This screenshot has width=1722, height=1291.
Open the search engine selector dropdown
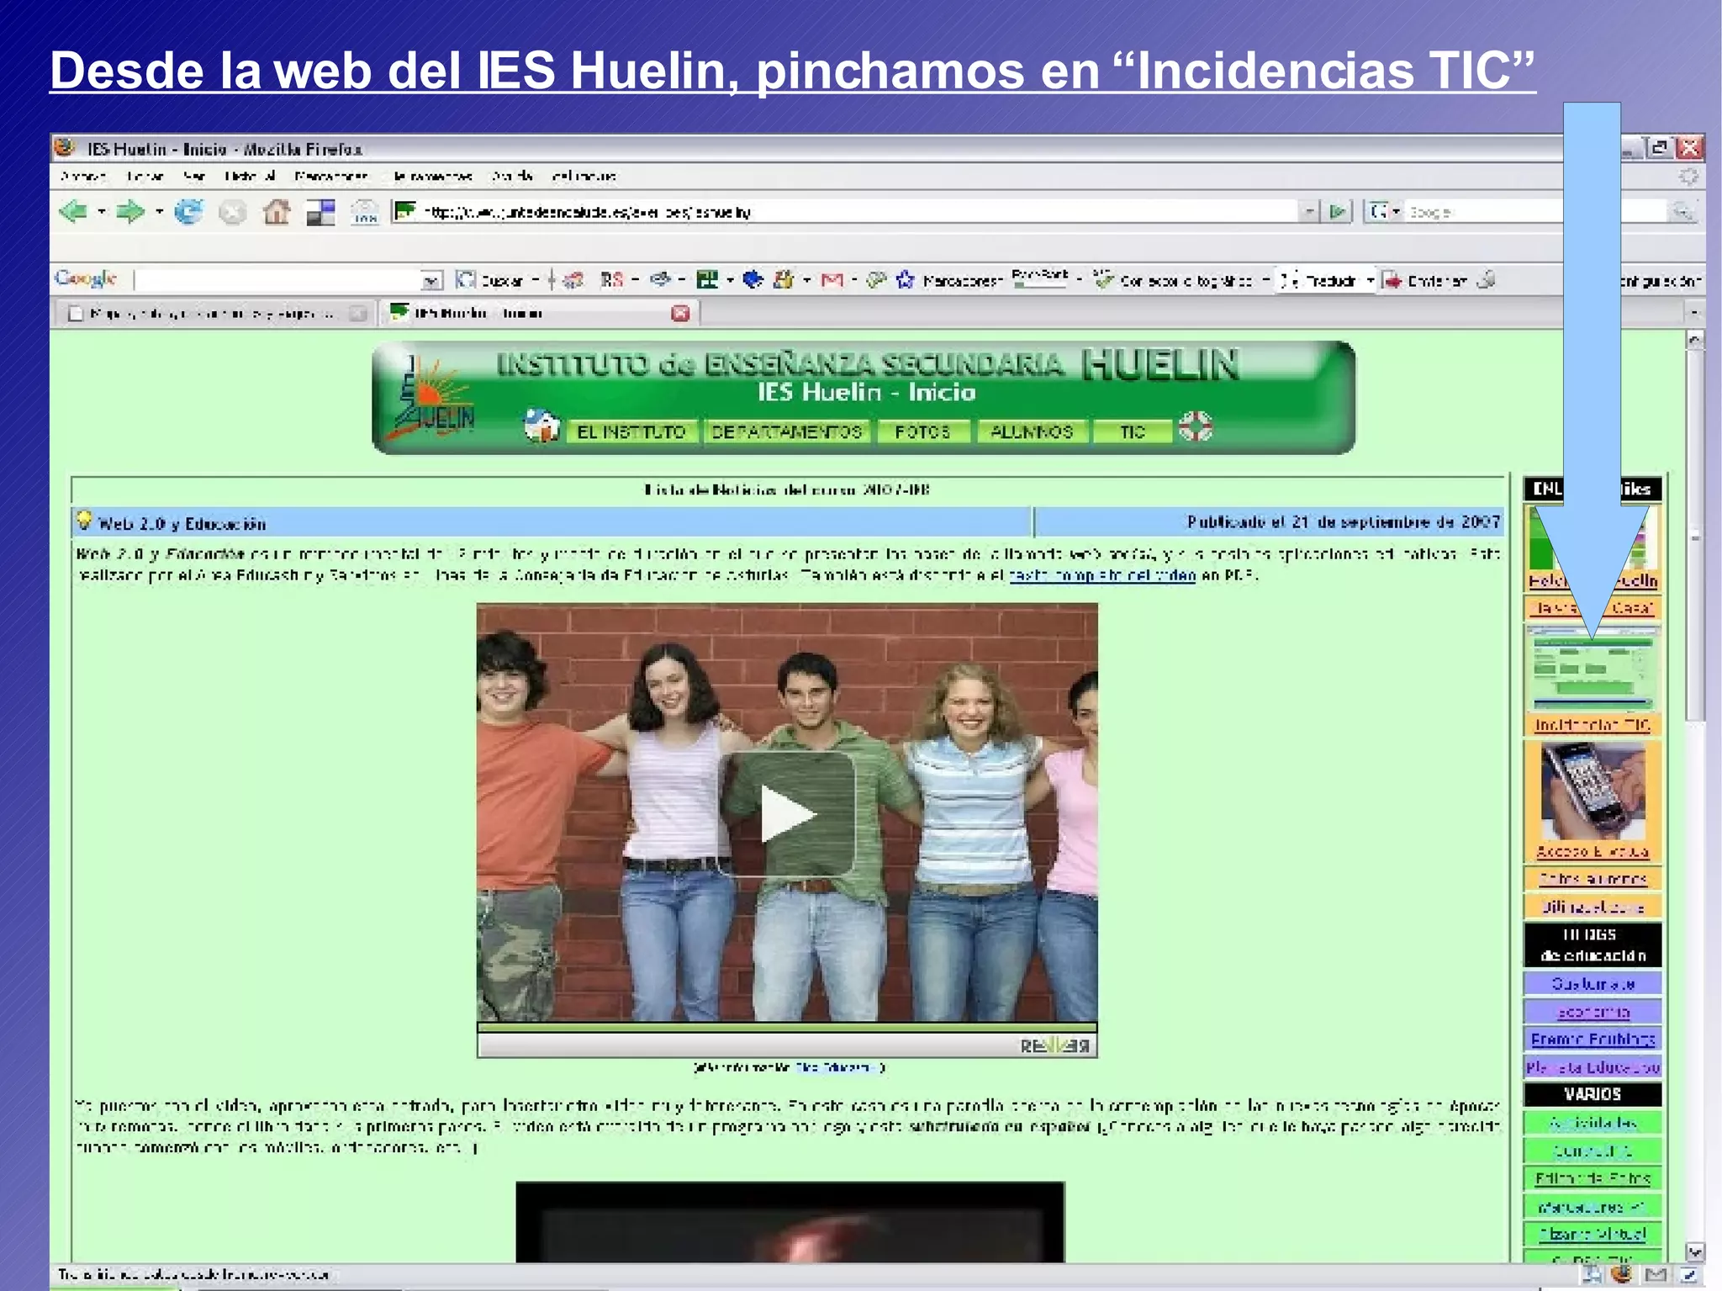point(1383,211)
